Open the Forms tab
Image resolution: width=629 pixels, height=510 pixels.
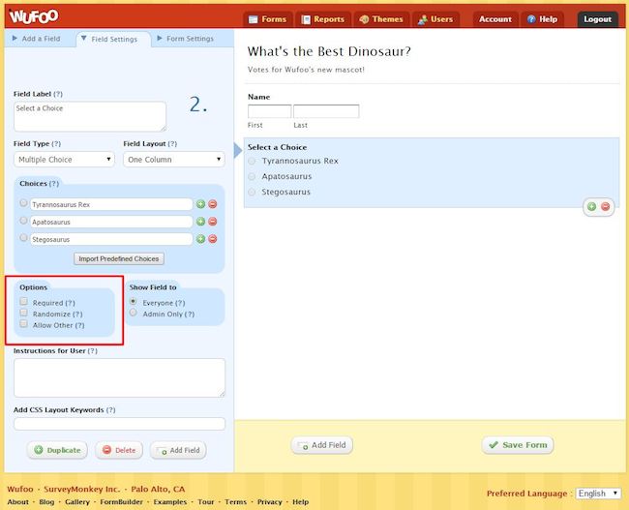pos(267,19)
